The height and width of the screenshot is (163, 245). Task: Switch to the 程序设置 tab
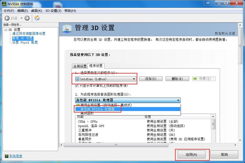click(96, 66)
